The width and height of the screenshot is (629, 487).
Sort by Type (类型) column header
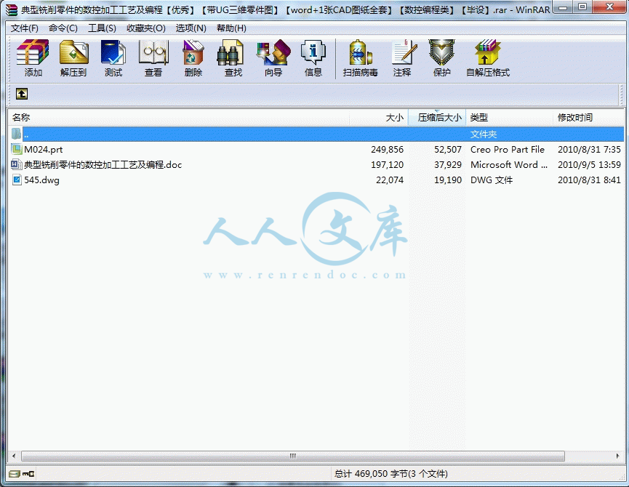pyautogui.click(x=510, y=118)
